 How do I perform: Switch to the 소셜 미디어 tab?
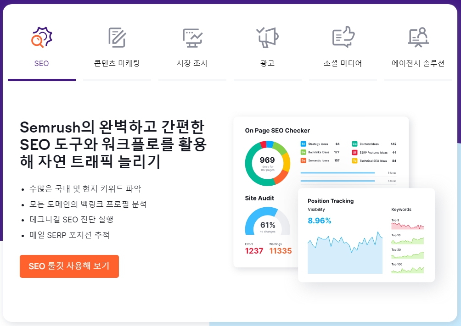pyautogui.click(x=343, y=63)
